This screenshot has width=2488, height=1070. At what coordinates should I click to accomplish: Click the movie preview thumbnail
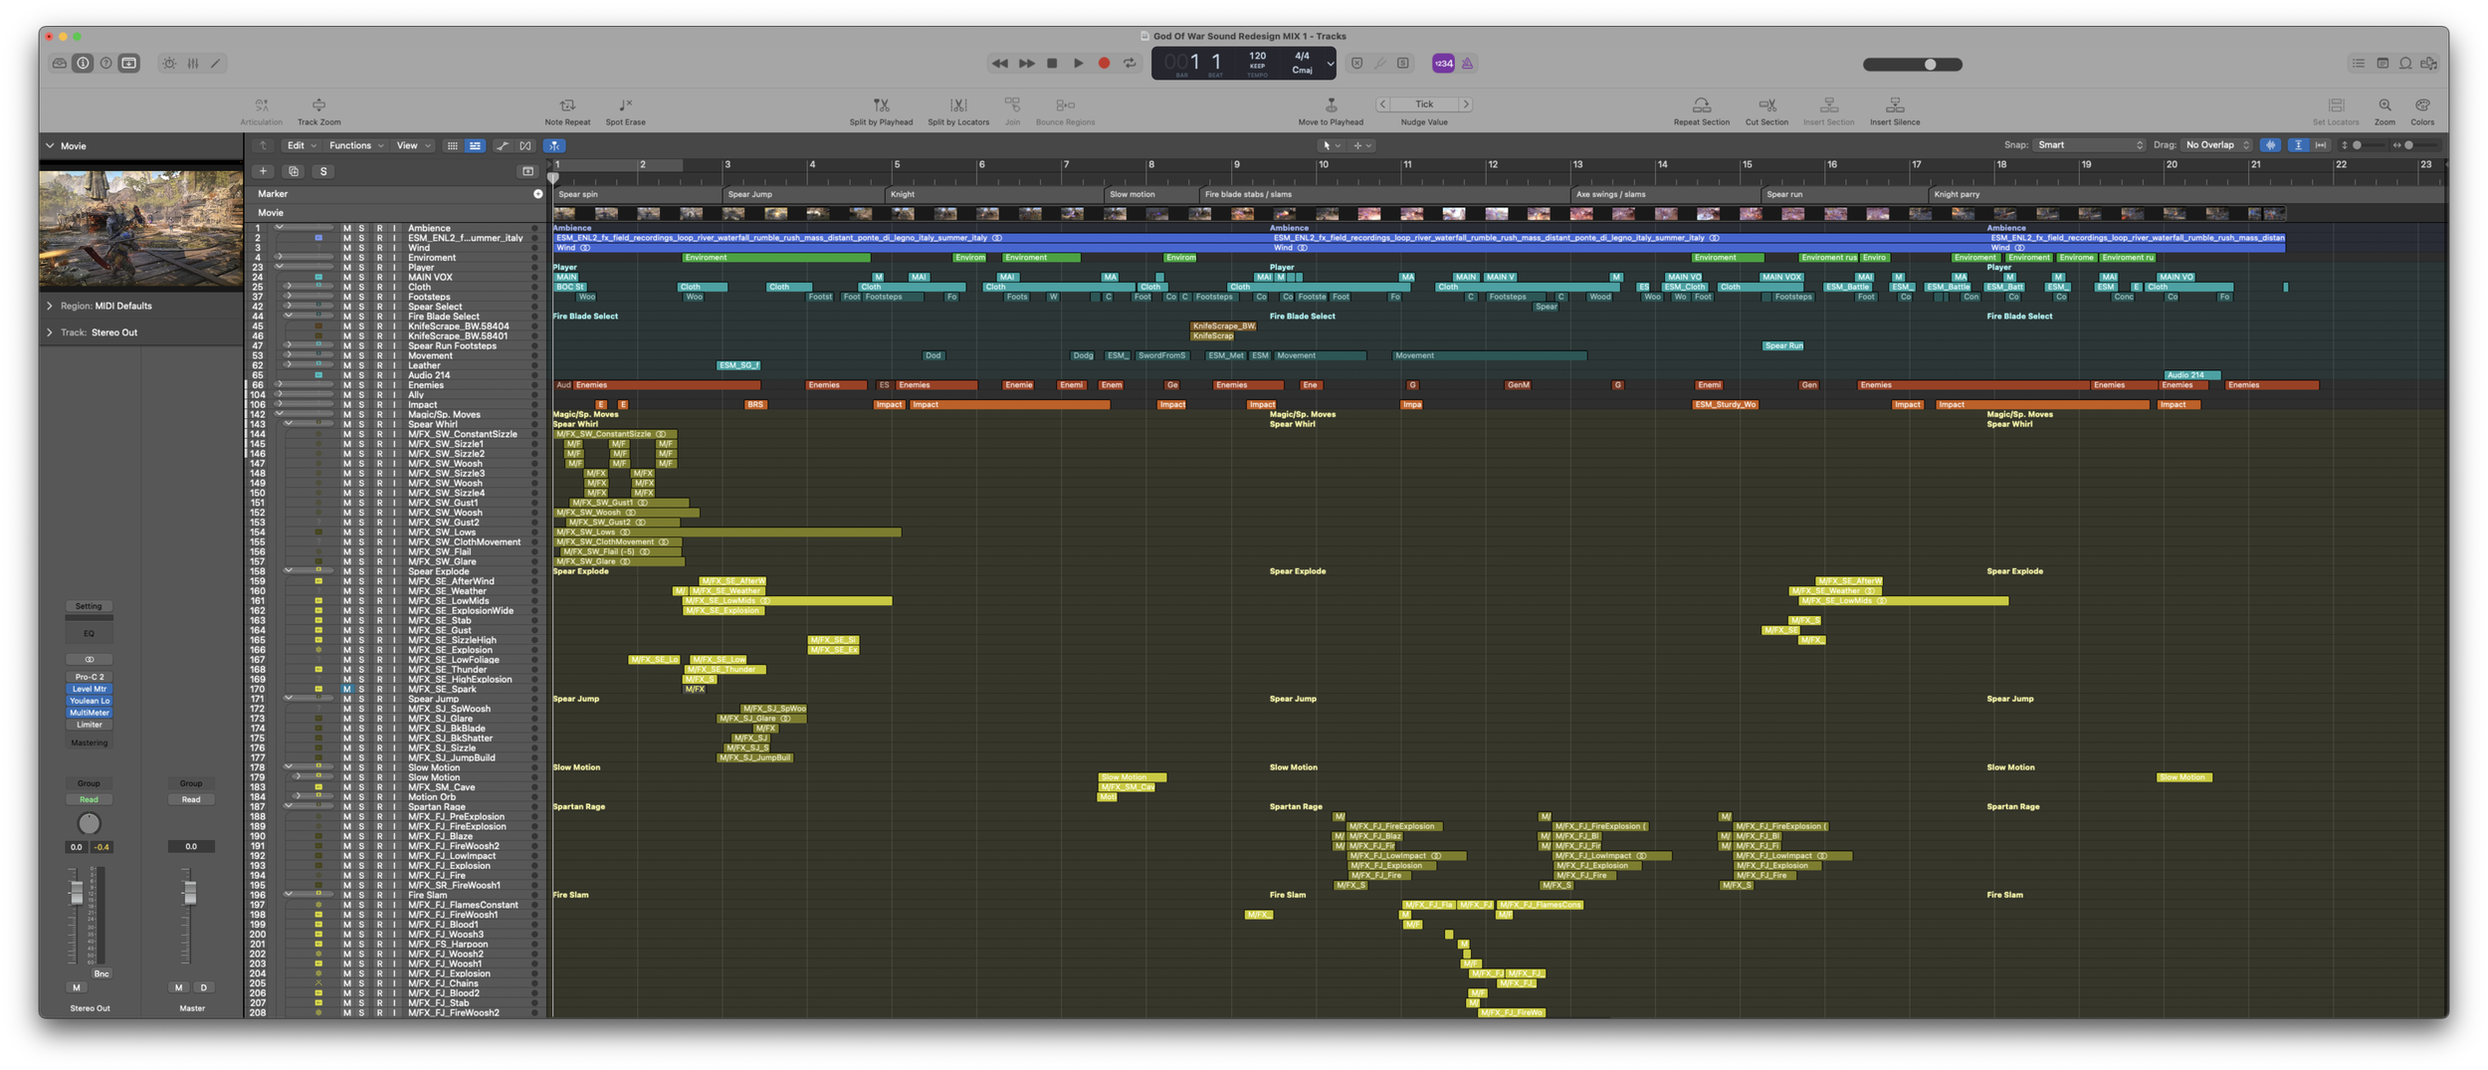pos(141,229)
